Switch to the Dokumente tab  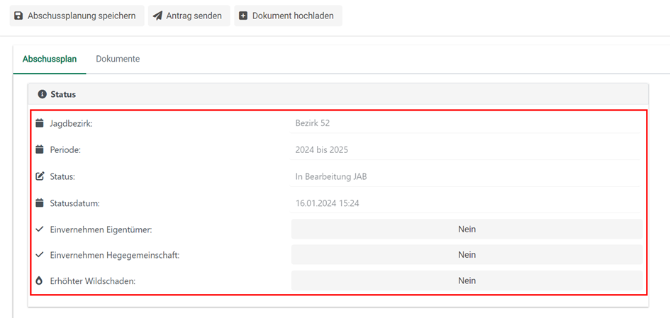[x=118, y=59]
